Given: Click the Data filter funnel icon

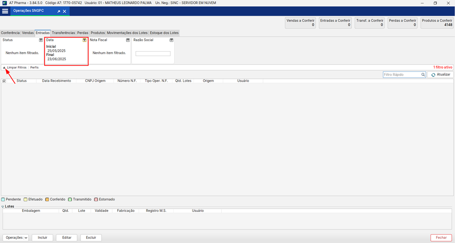Looking at the screenshot, I should (x=84, y=40).
